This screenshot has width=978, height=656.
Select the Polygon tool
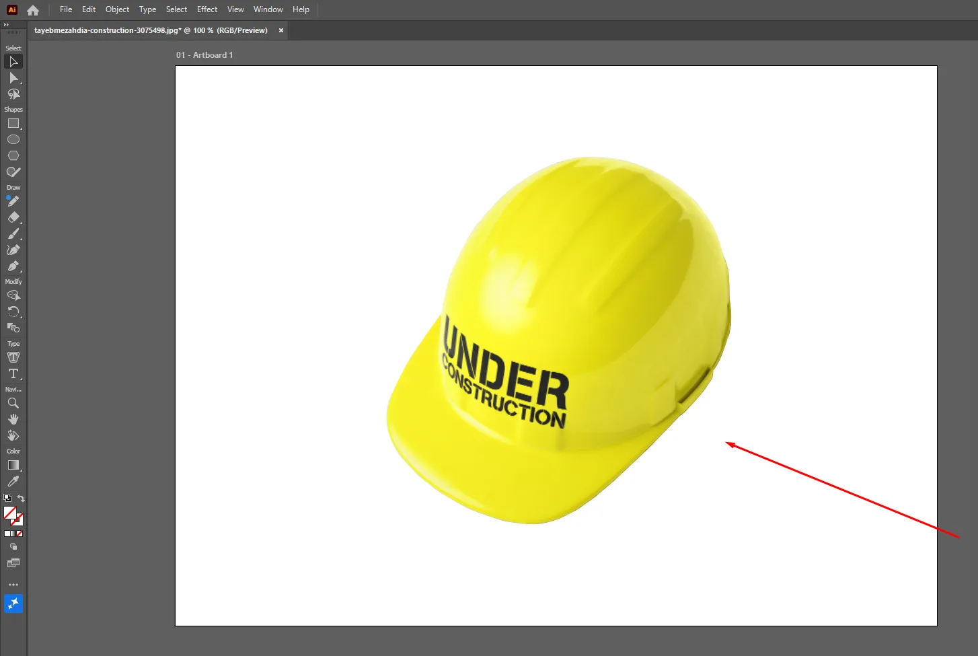13,155
